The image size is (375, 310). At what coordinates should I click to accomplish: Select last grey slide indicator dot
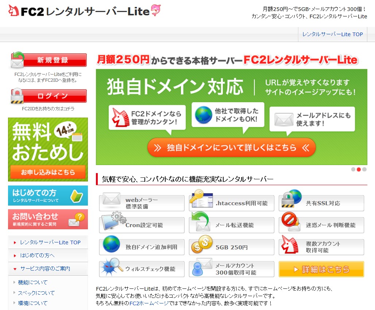coord(364,169)
